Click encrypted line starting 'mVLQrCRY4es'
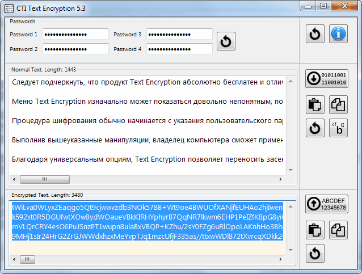The width and height of the screenshot is (362, 274). [x=148, y=226]
